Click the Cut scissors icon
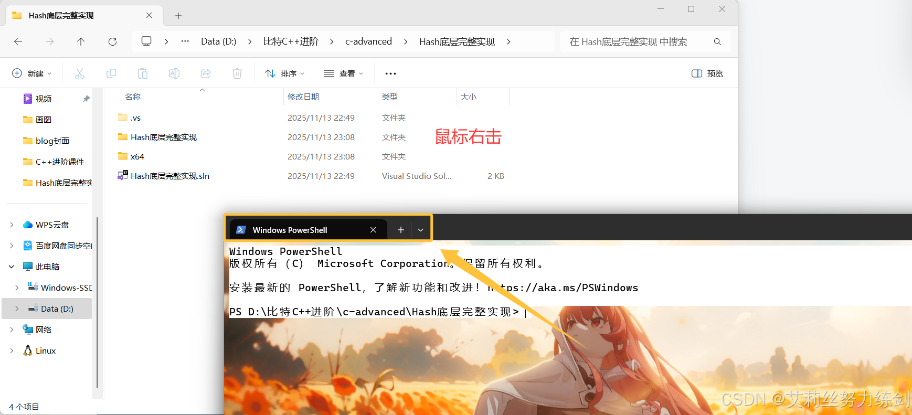 pos(80,73)
